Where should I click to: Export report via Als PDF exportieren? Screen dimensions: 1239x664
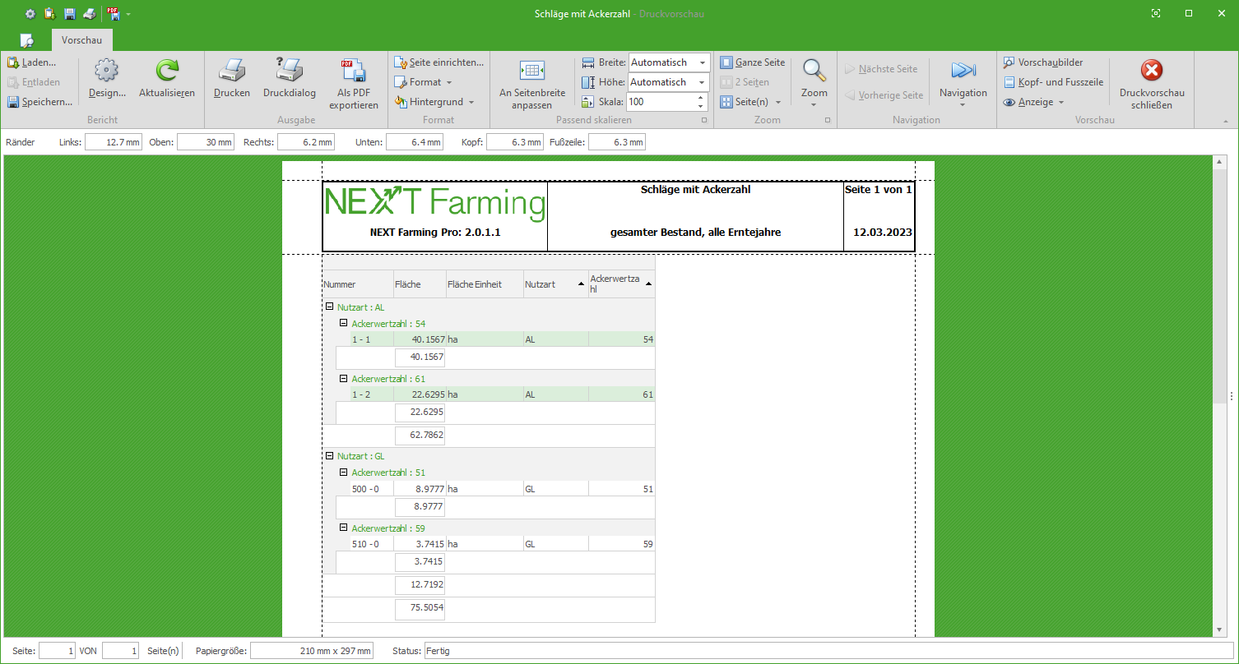(x=354, y=71)
